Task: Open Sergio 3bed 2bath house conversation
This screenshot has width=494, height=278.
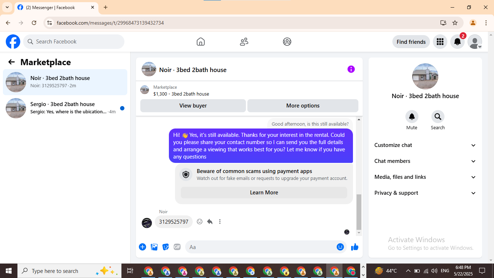Action: point(65,108)
